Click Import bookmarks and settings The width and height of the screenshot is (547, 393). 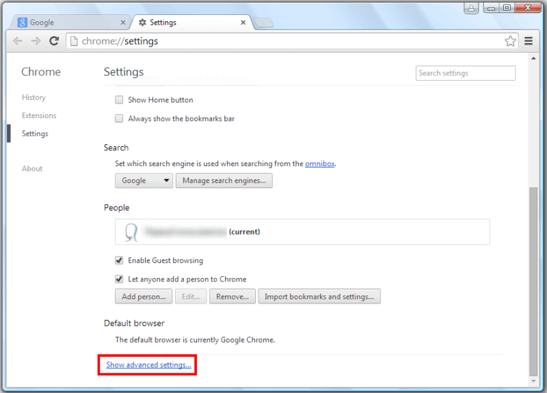[319, 297]
